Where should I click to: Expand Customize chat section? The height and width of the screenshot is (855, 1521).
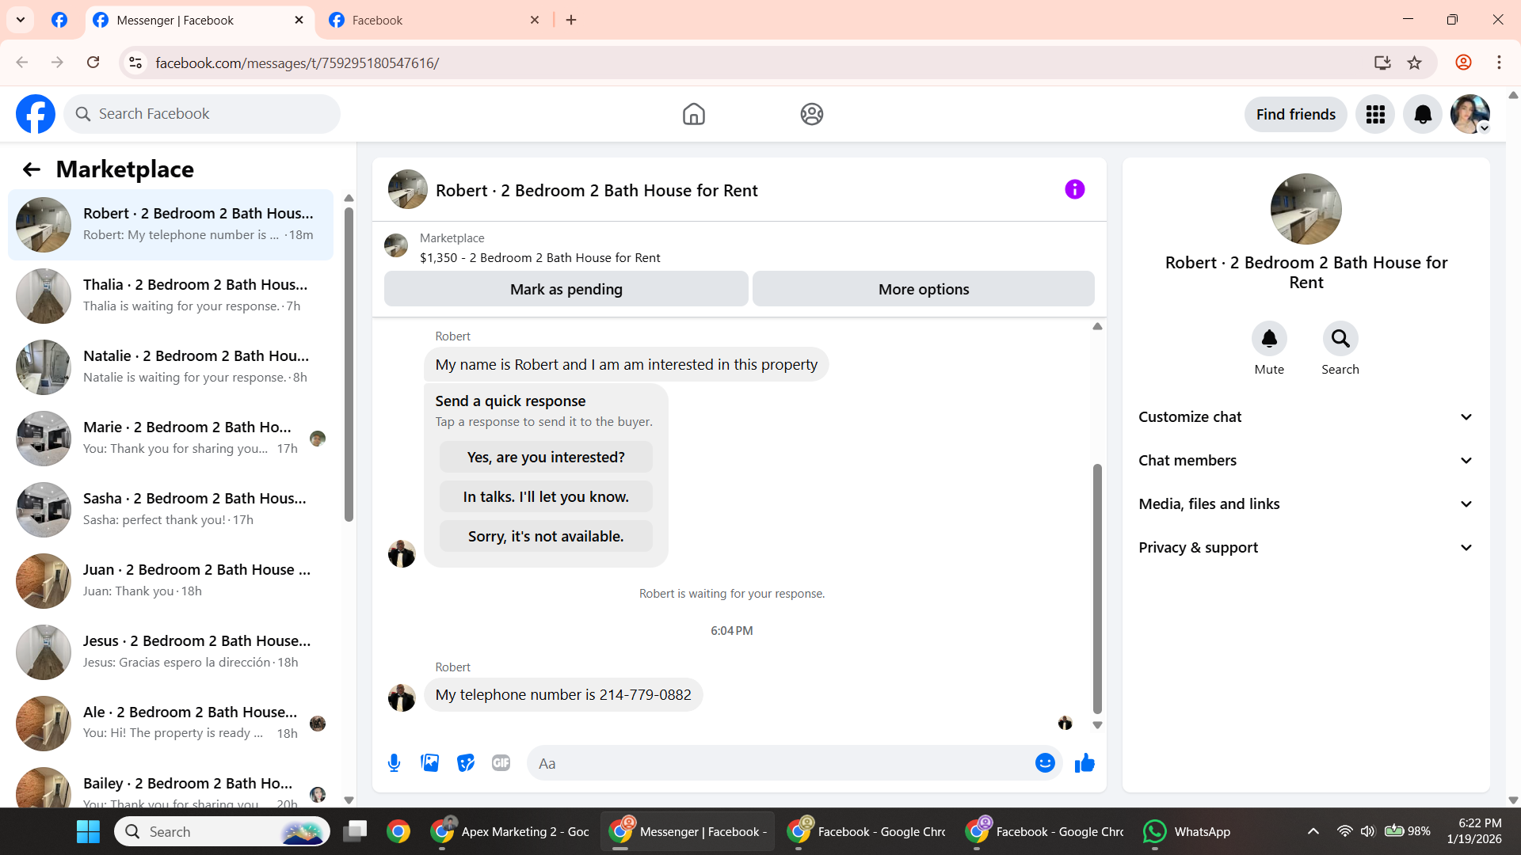click(x=1306, y=417)
